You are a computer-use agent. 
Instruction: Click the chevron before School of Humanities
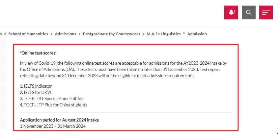click(5, 34)
